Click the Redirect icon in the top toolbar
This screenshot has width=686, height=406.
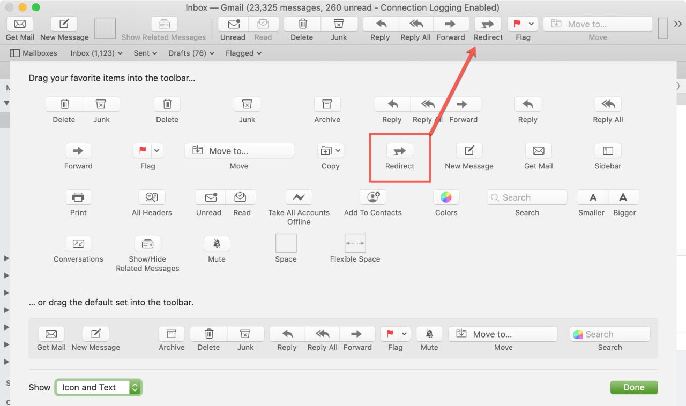click(488, 25)
